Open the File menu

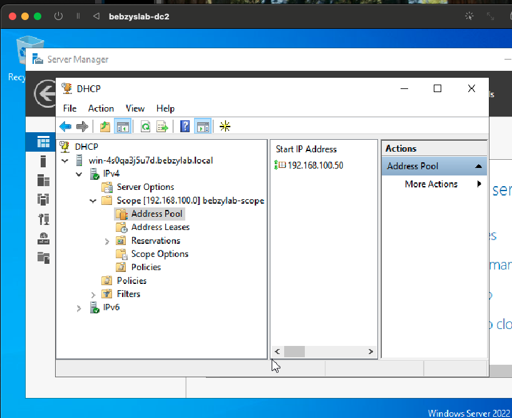pyautogui.click(x=69, y=108)
